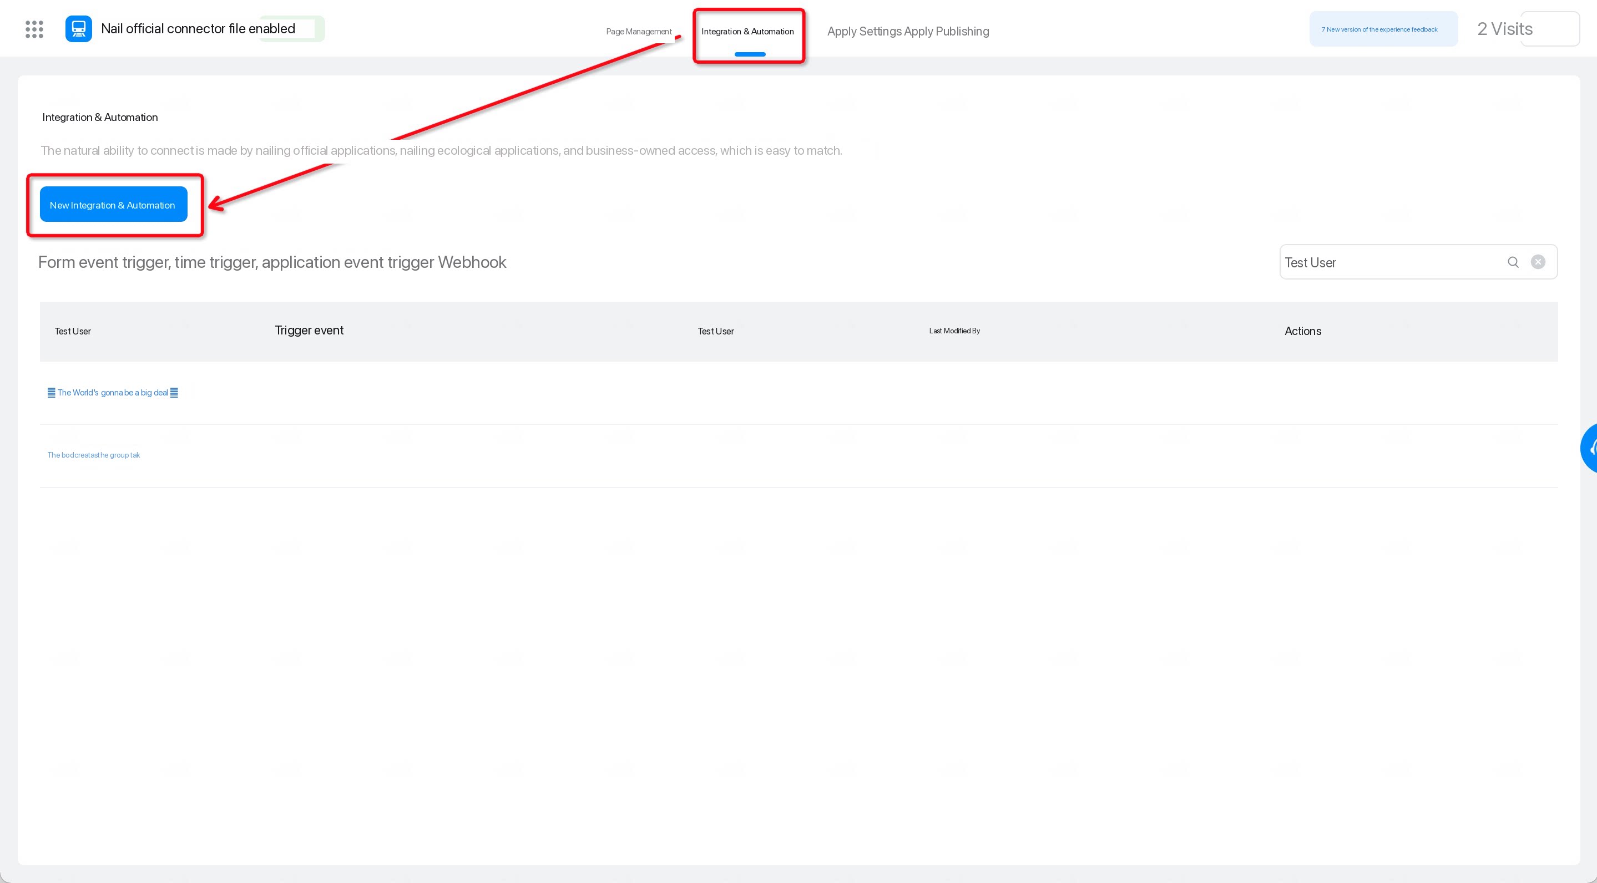Viewport: 1597px width, 883px height.
Task: Open the Apply Settings tab
Action: [864, 32]
